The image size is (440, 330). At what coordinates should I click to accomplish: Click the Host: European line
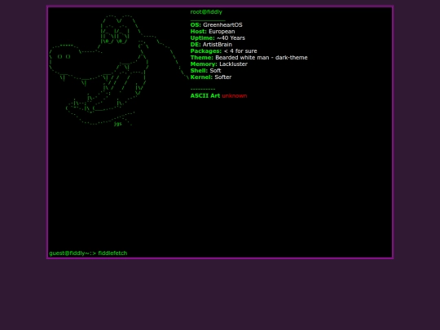(x=213, y=31)
